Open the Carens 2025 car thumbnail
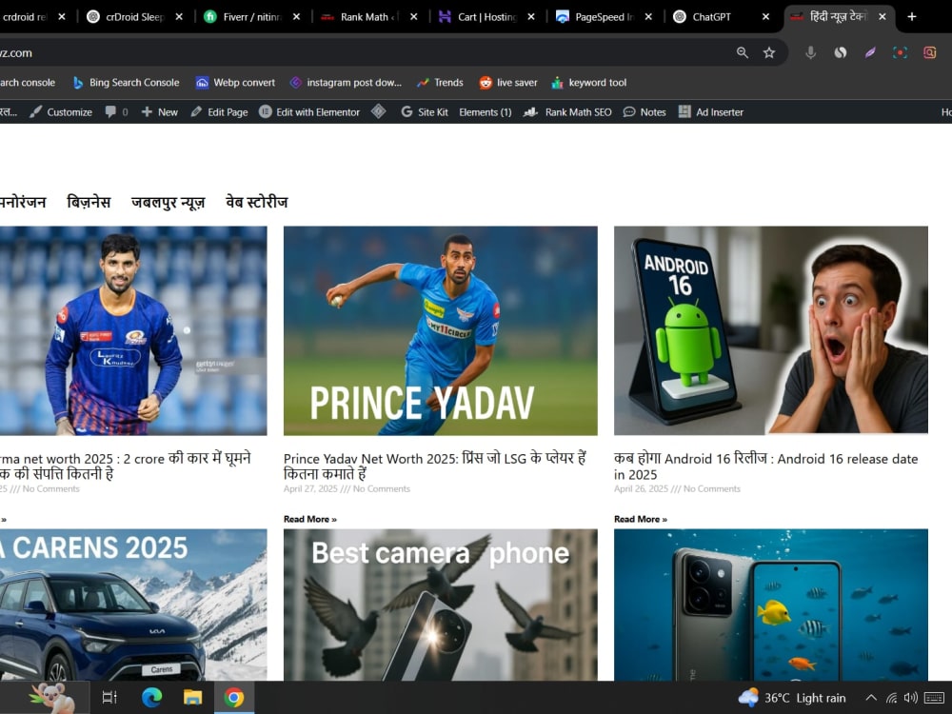 click(133, 605)
